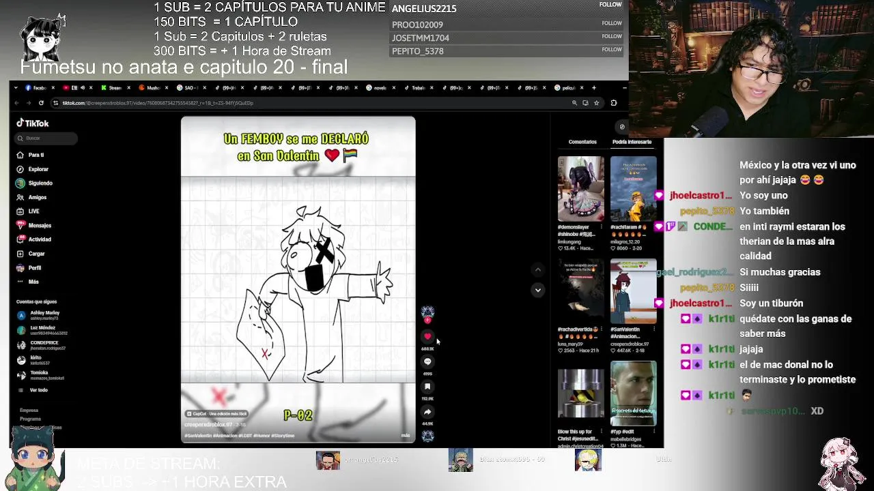This screenshot has height=491, width=874.
Task: Expand video description with más
Action: pyautogui.click(x=406, y=435)
